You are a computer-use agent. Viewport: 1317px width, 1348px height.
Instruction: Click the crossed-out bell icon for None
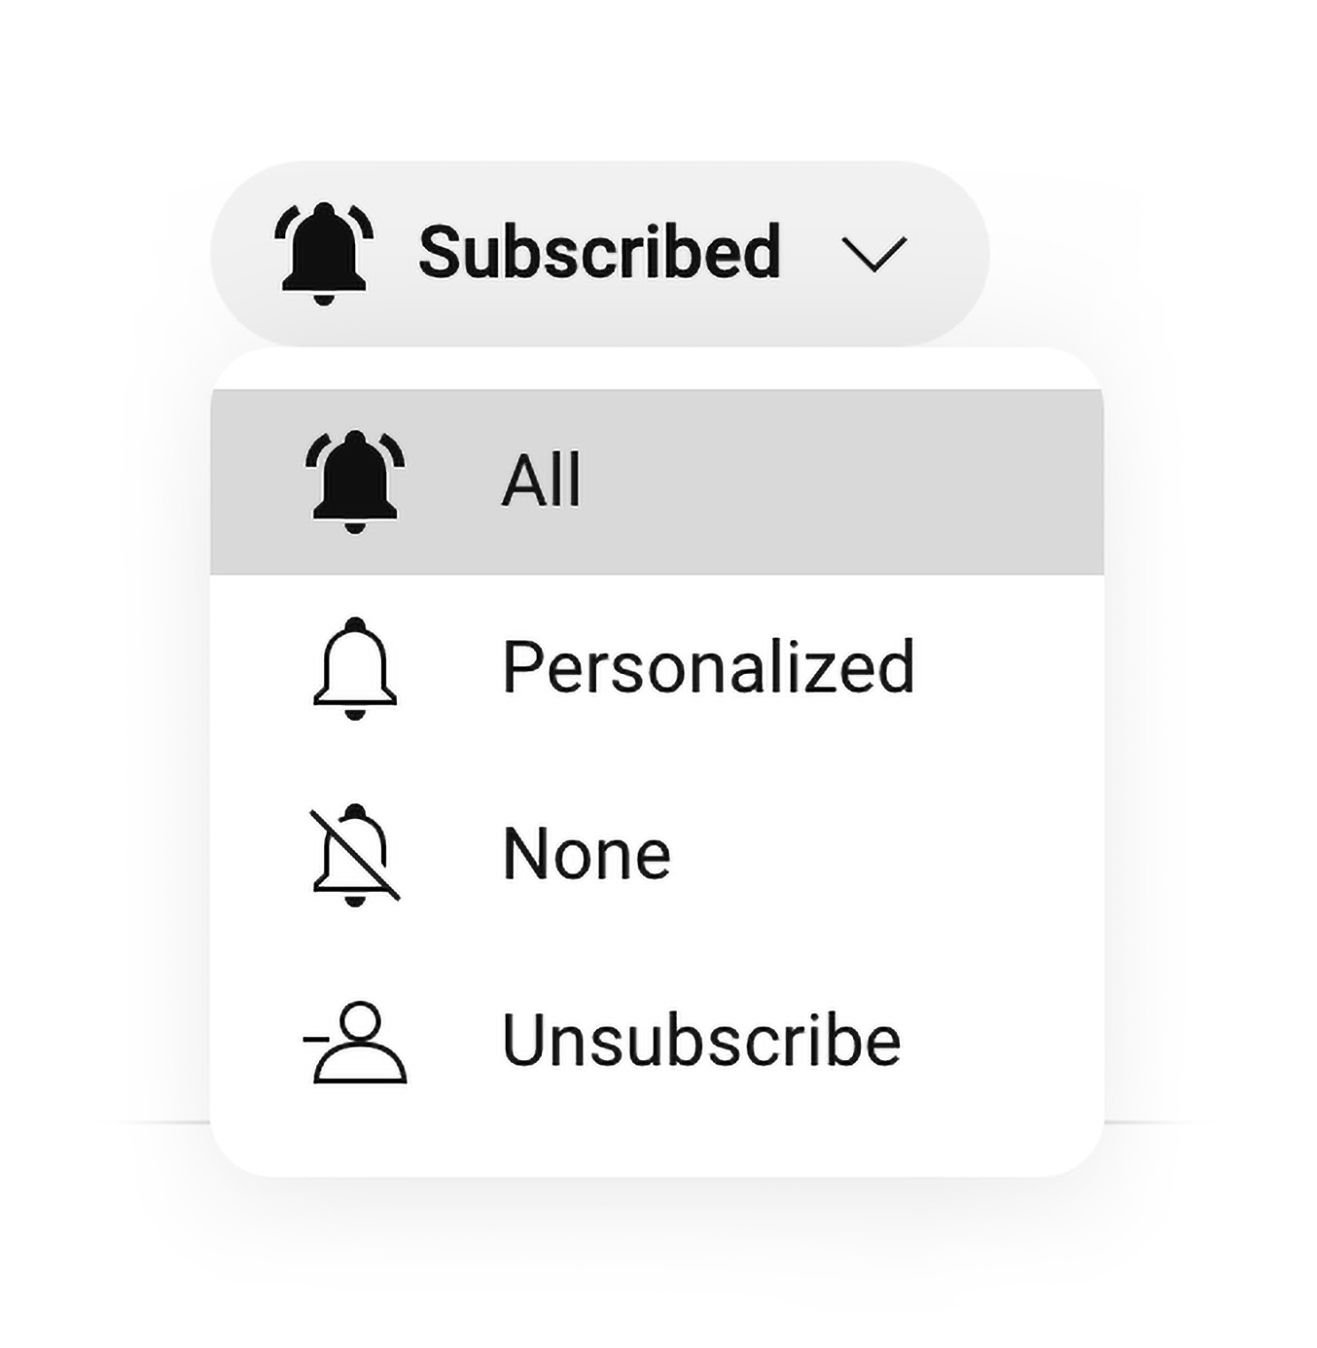click(354, 855)
